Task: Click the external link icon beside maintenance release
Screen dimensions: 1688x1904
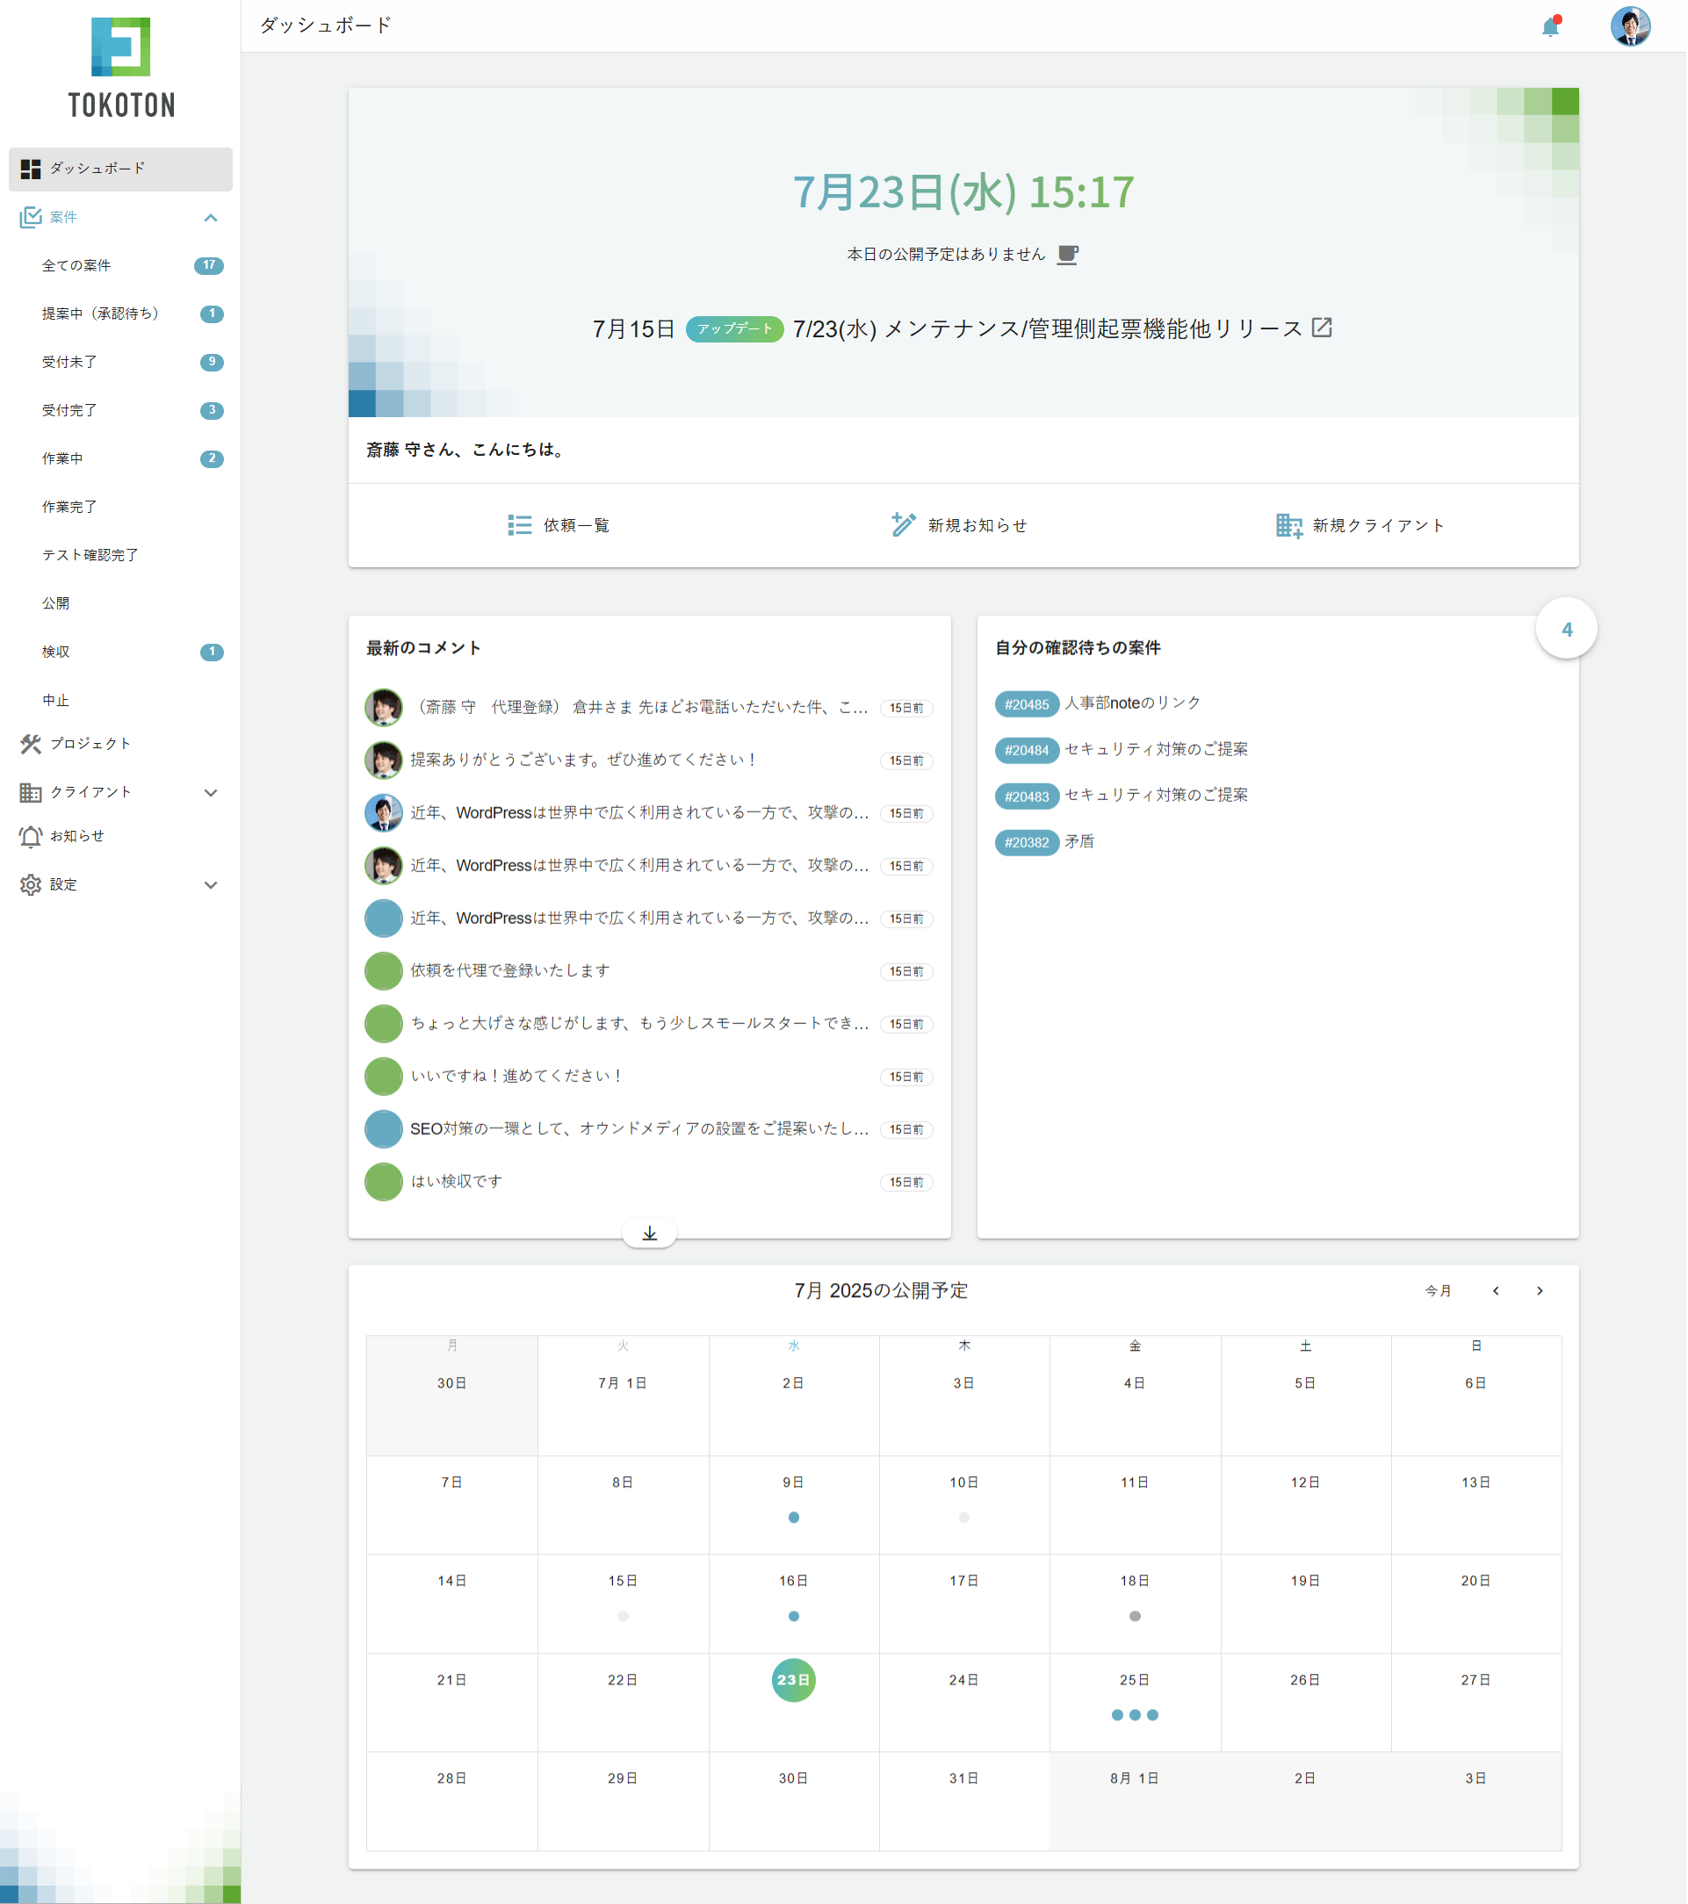Action: (1323, 328)
